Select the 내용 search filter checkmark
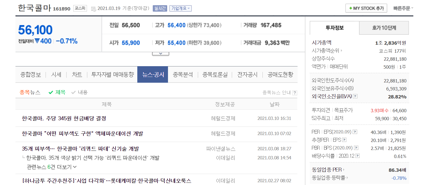Screen dimensions: 431x185 point(73,93)
